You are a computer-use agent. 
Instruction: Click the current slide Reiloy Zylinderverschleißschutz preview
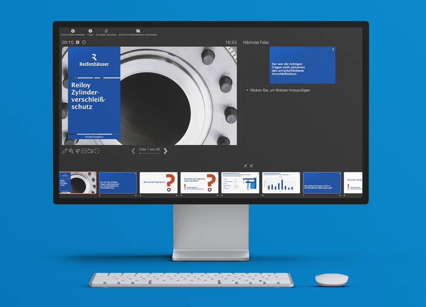[149, 95]
